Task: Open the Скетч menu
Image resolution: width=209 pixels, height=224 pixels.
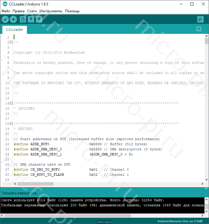Action: (32, 11)
